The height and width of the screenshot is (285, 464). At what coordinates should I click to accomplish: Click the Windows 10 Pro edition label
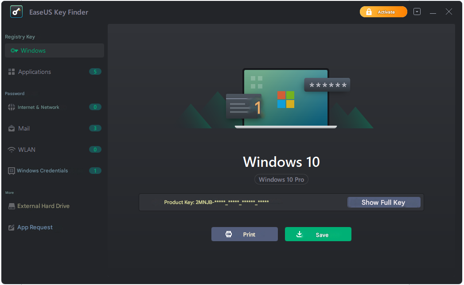(x=281, y=180)
